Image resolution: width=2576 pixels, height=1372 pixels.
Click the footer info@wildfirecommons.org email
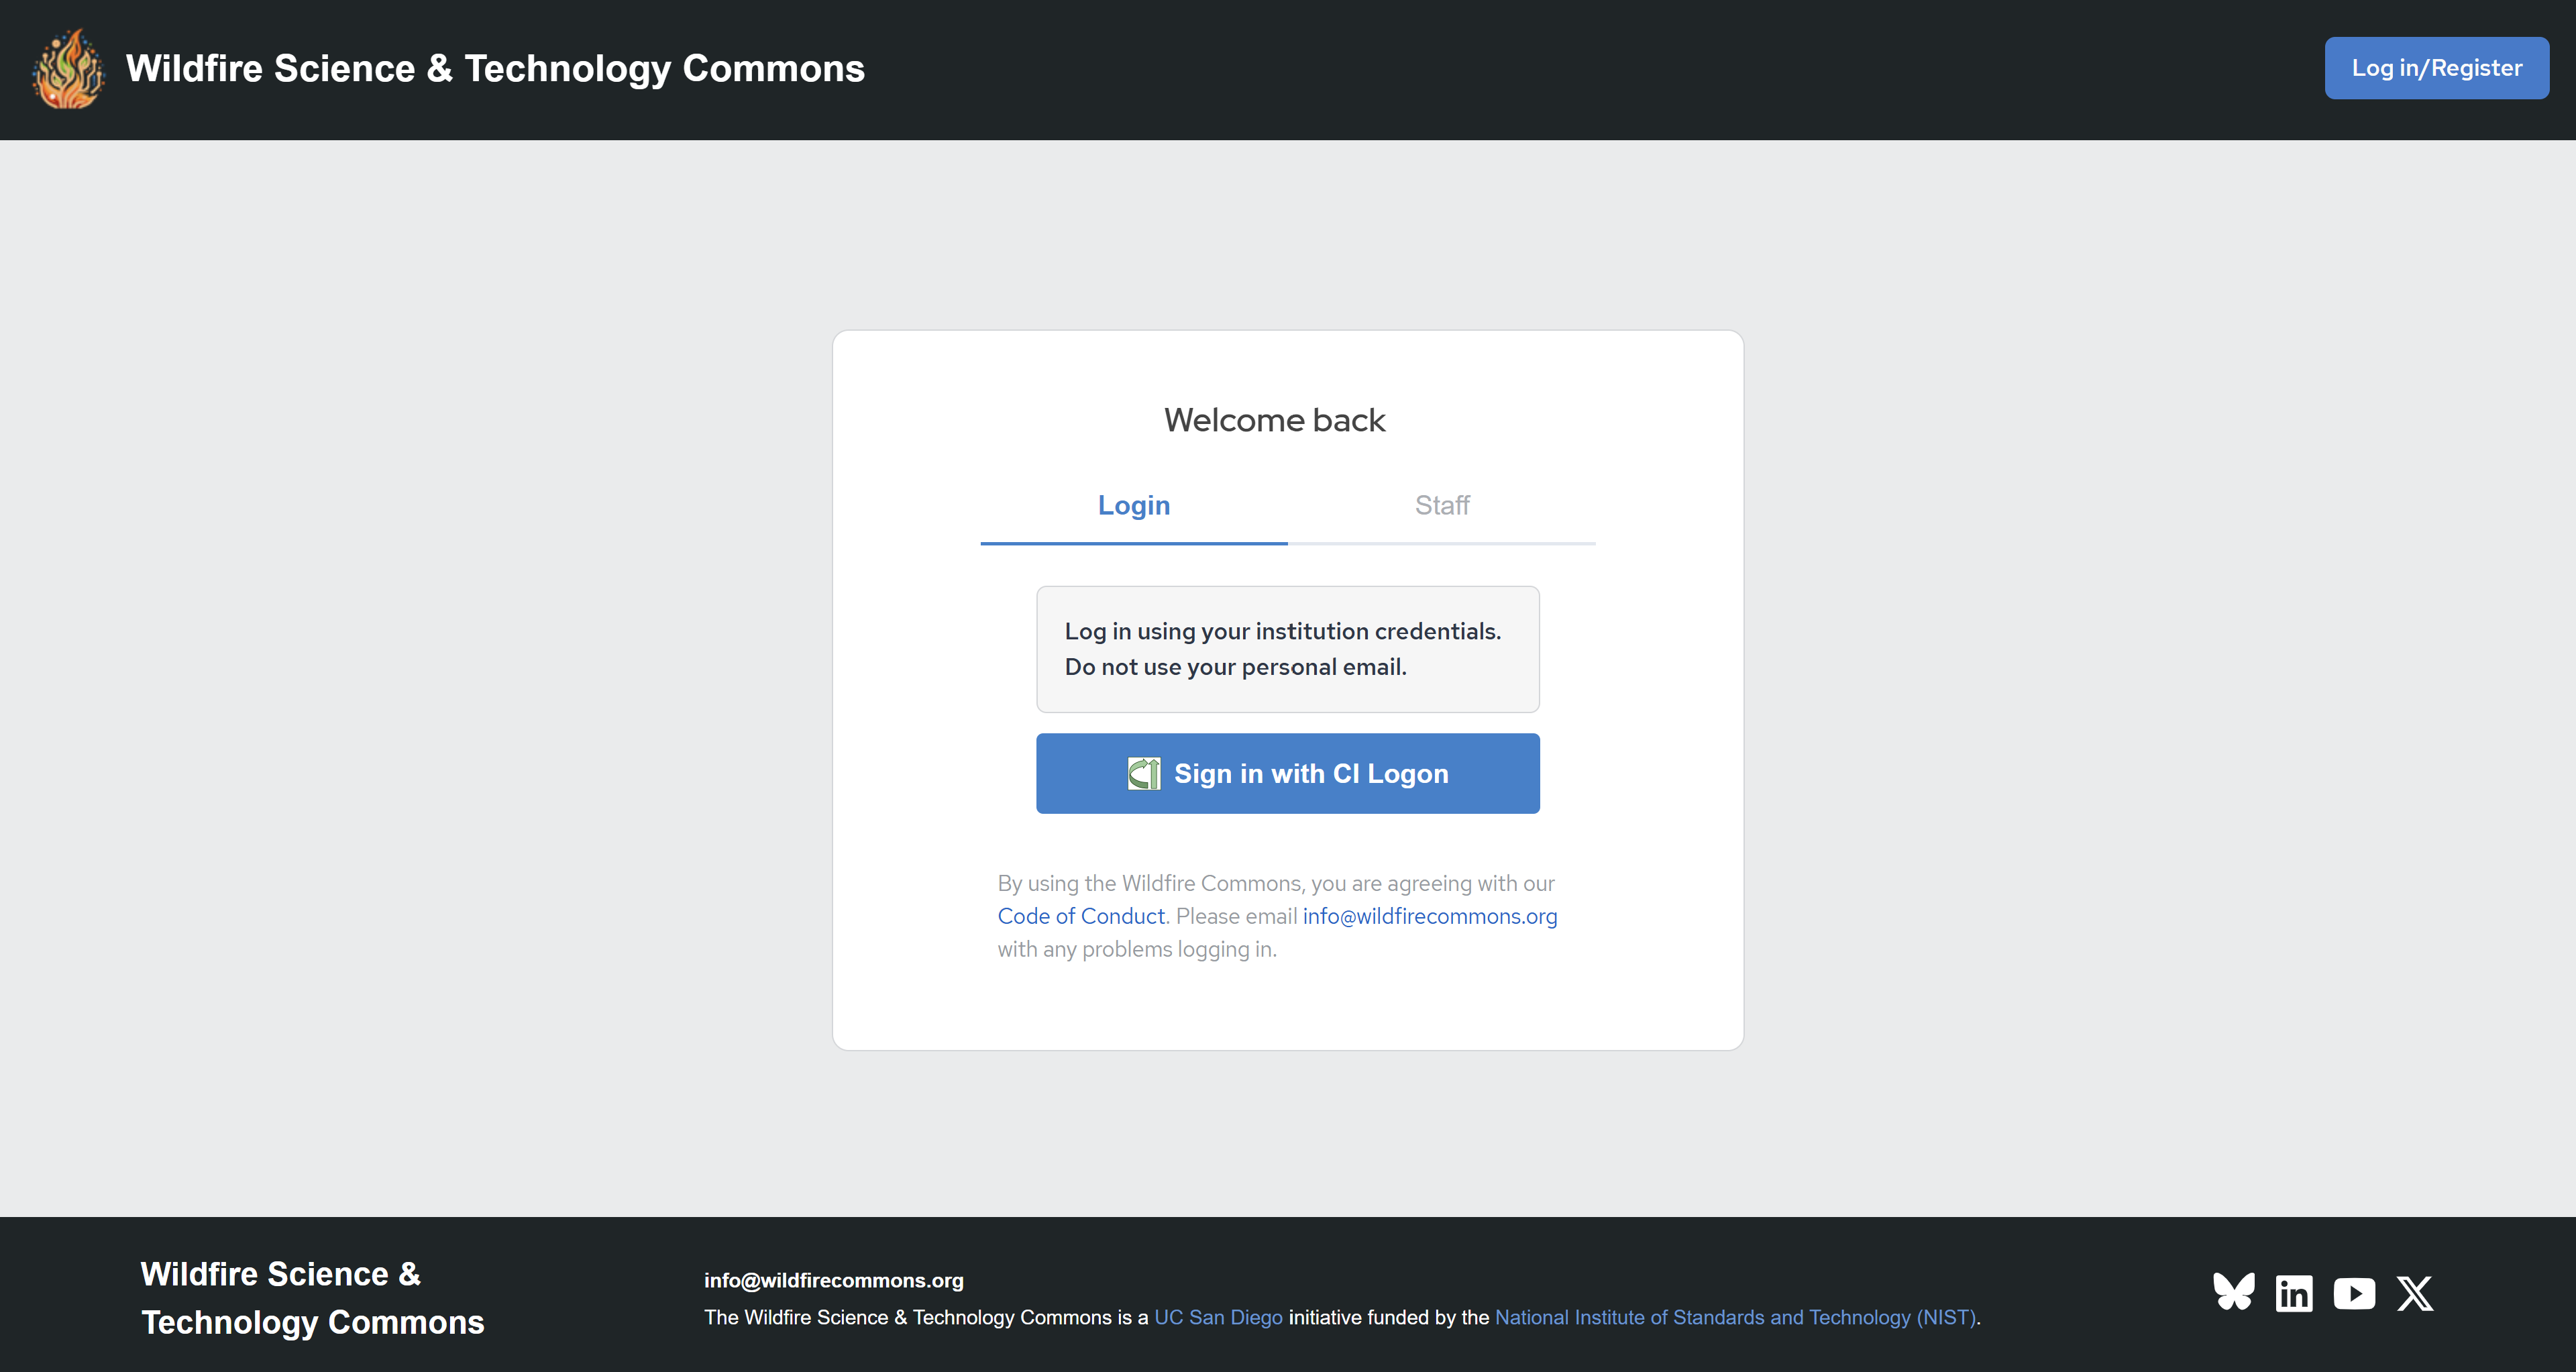point(833,1280)
